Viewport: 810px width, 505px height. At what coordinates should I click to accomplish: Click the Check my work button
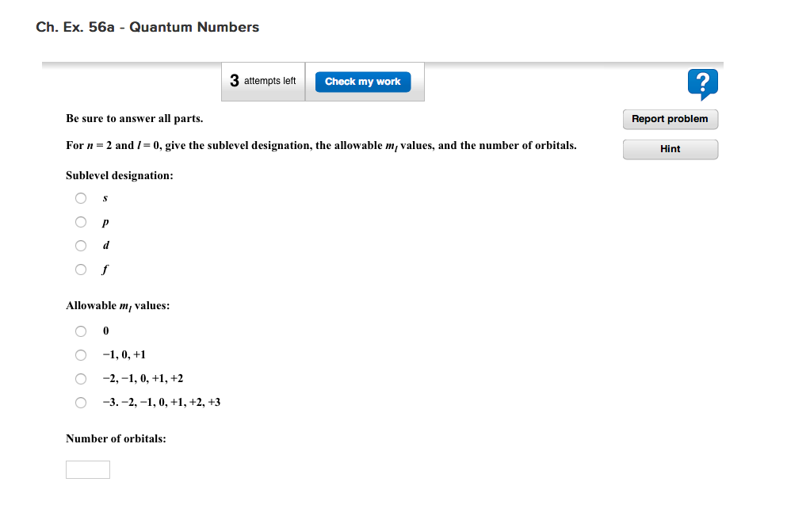(x=362, y=81)
